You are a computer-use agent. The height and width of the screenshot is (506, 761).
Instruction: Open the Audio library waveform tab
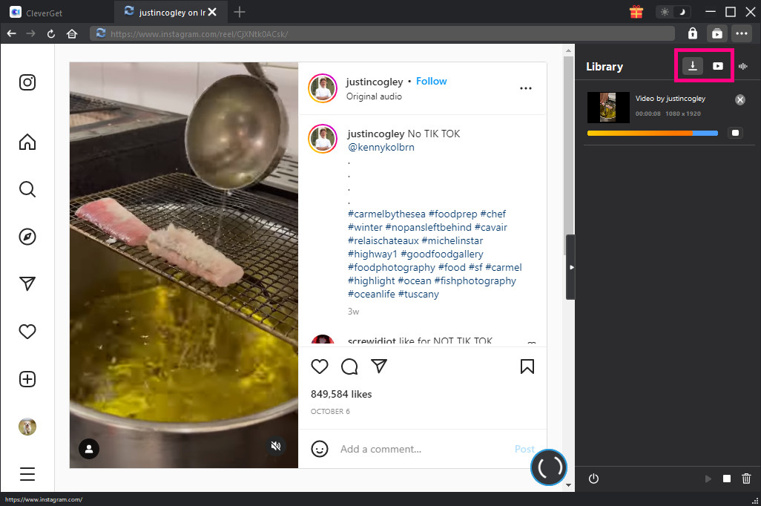742,66
